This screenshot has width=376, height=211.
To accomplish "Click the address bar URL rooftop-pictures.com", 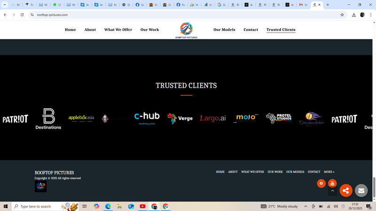I will pos(52,15).
